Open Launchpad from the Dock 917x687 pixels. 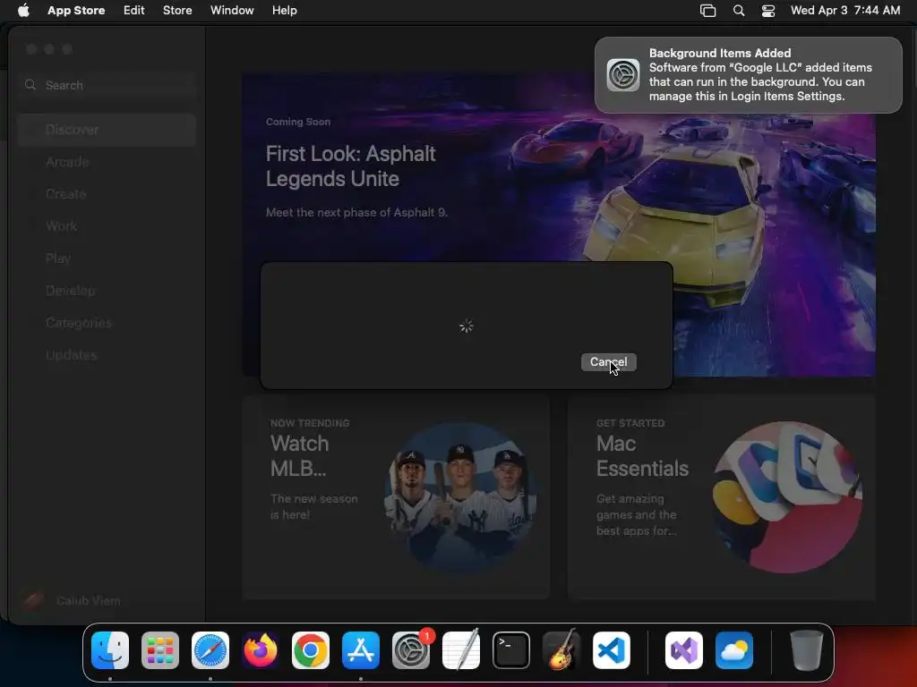[x=160, y=650]
